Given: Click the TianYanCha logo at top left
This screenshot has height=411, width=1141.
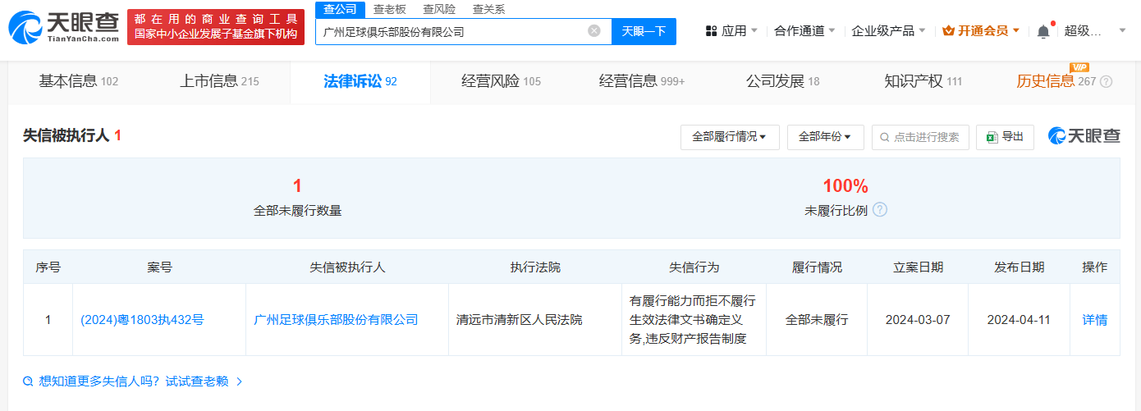Looking at the screenshot, I should point(63,27).
